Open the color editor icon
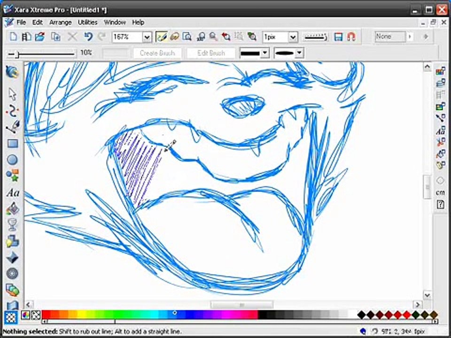 25,315
